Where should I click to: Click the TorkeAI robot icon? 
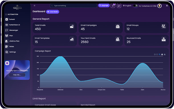coord(7,20)
